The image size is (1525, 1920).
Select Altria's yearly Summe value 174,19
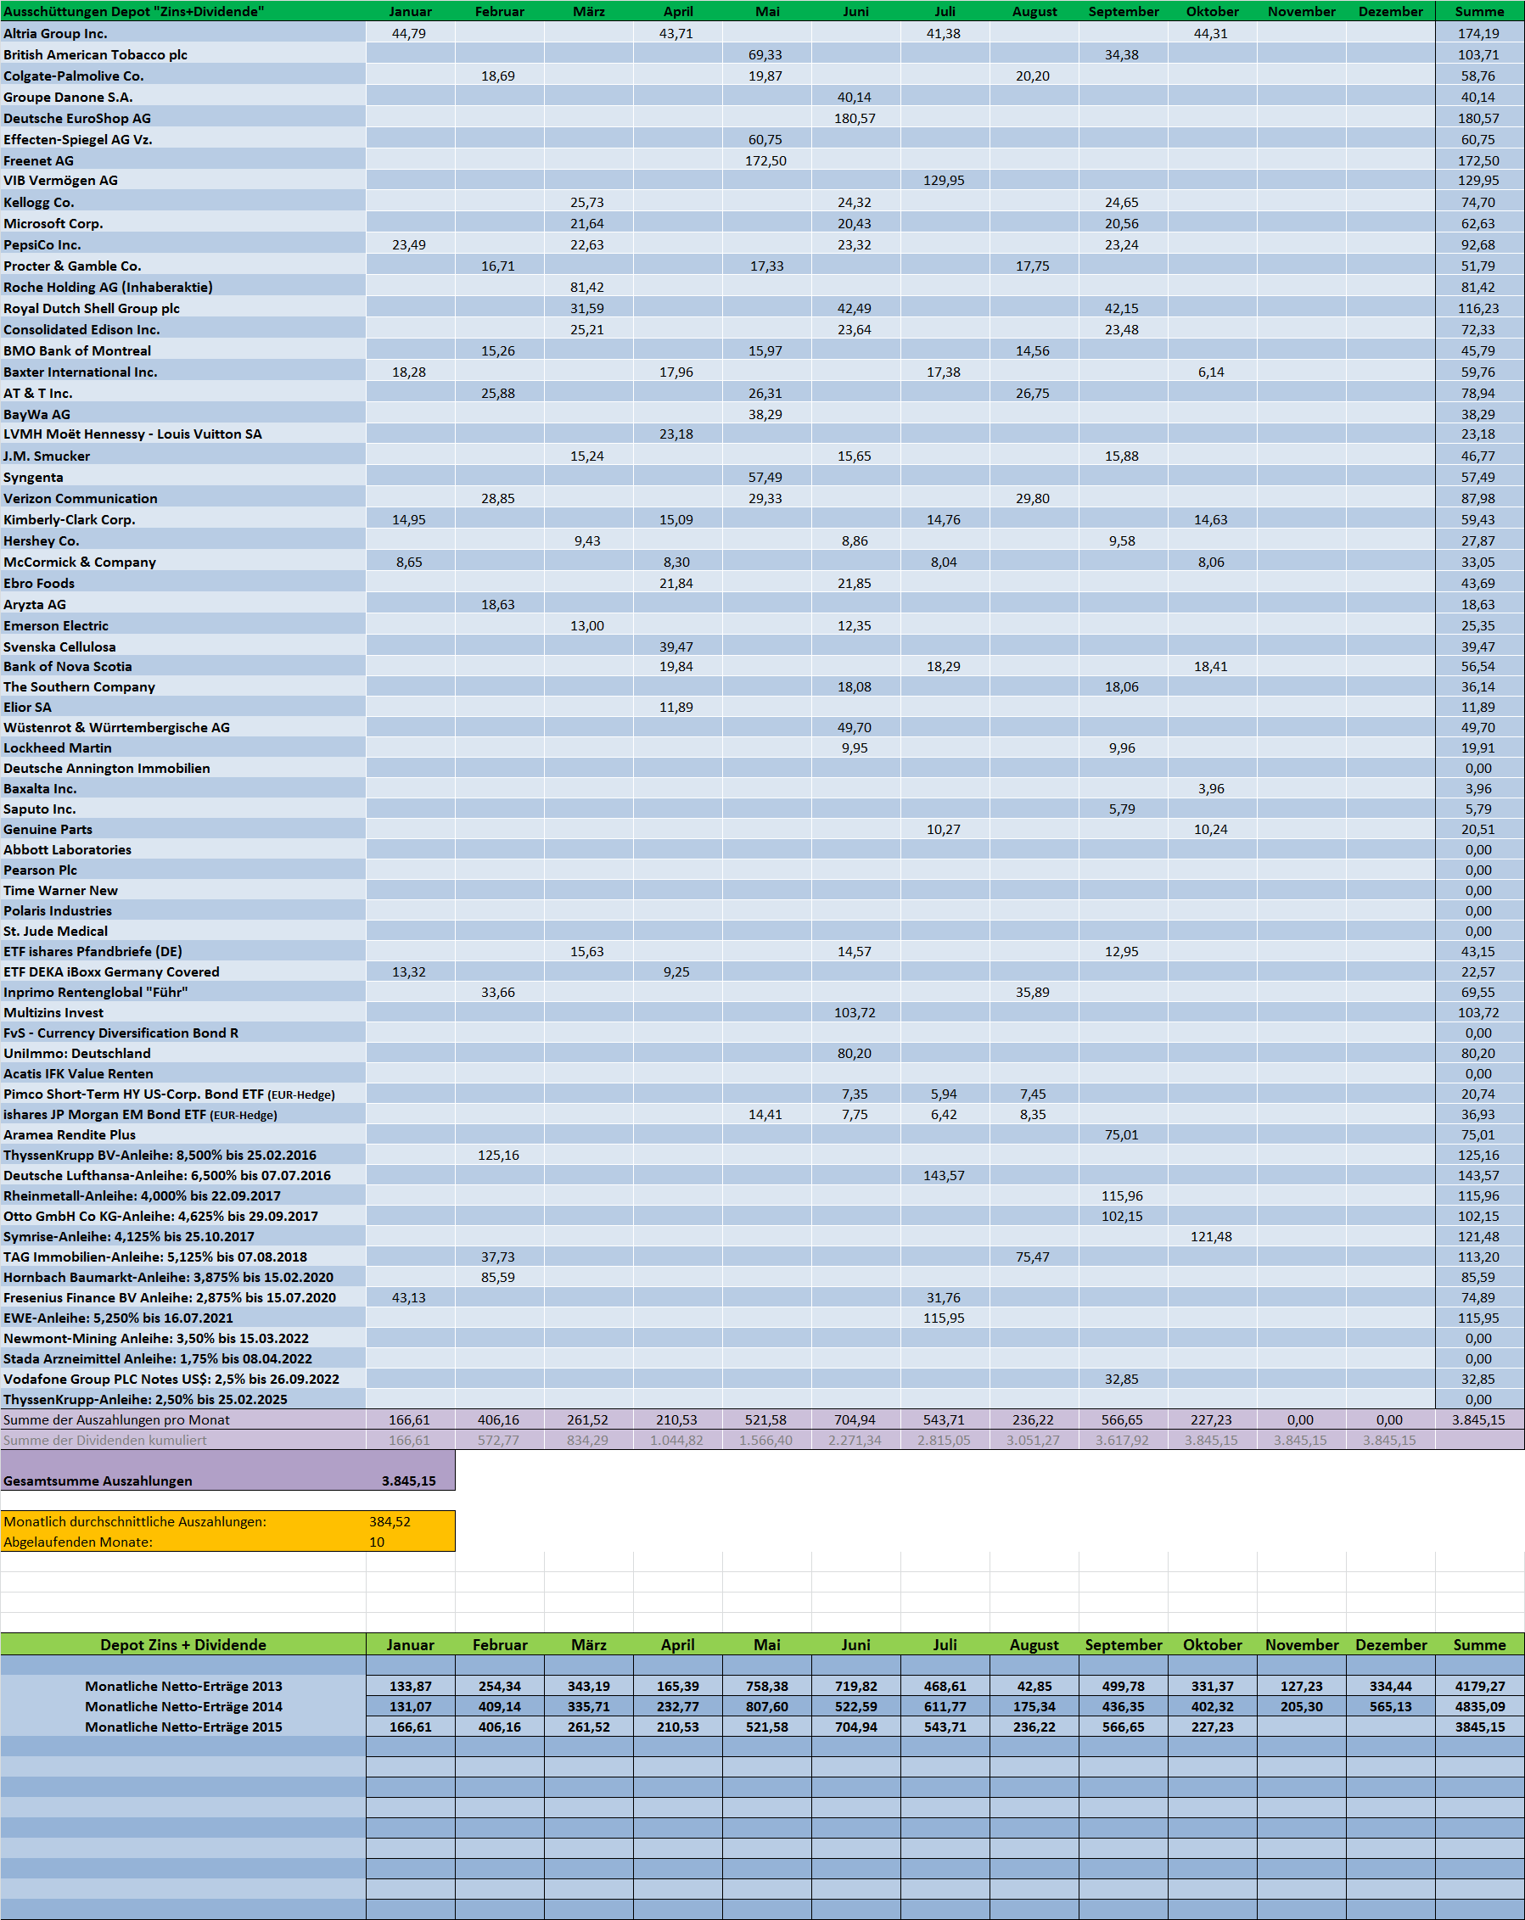[1477, 34]
